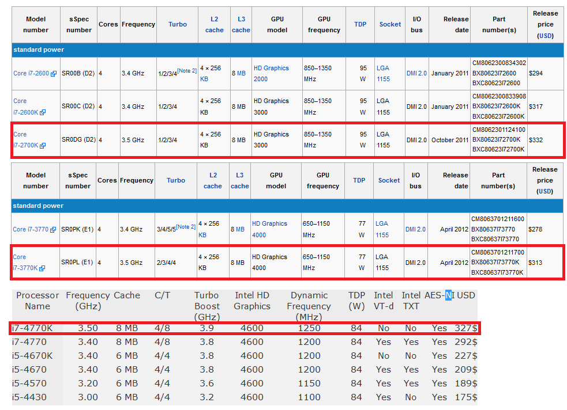Click the Dynamic Frequency (MHz) column header
567x410 pixels.
click(309, 306)
